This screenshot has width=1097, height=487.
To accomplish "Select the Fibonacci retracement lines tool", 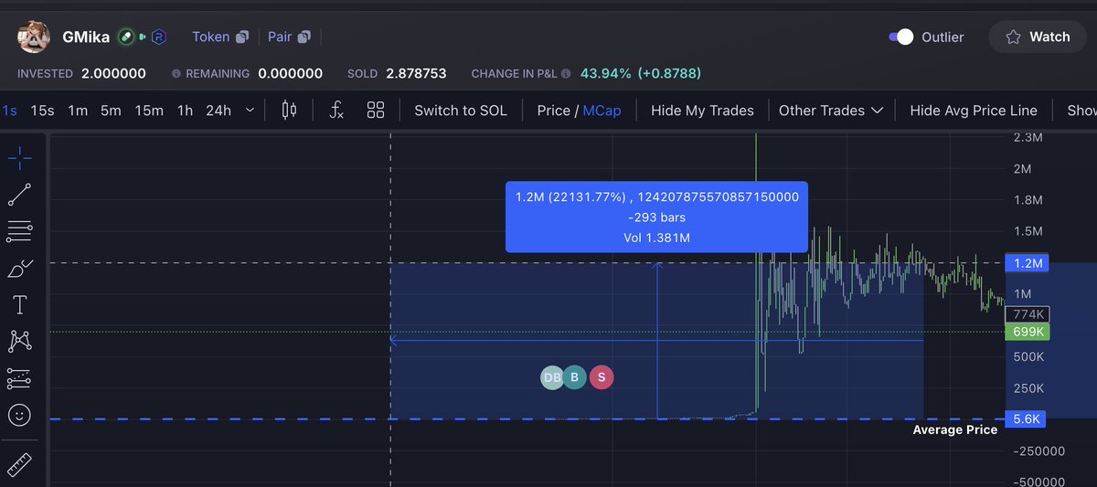I will click(x=20, y=230).
